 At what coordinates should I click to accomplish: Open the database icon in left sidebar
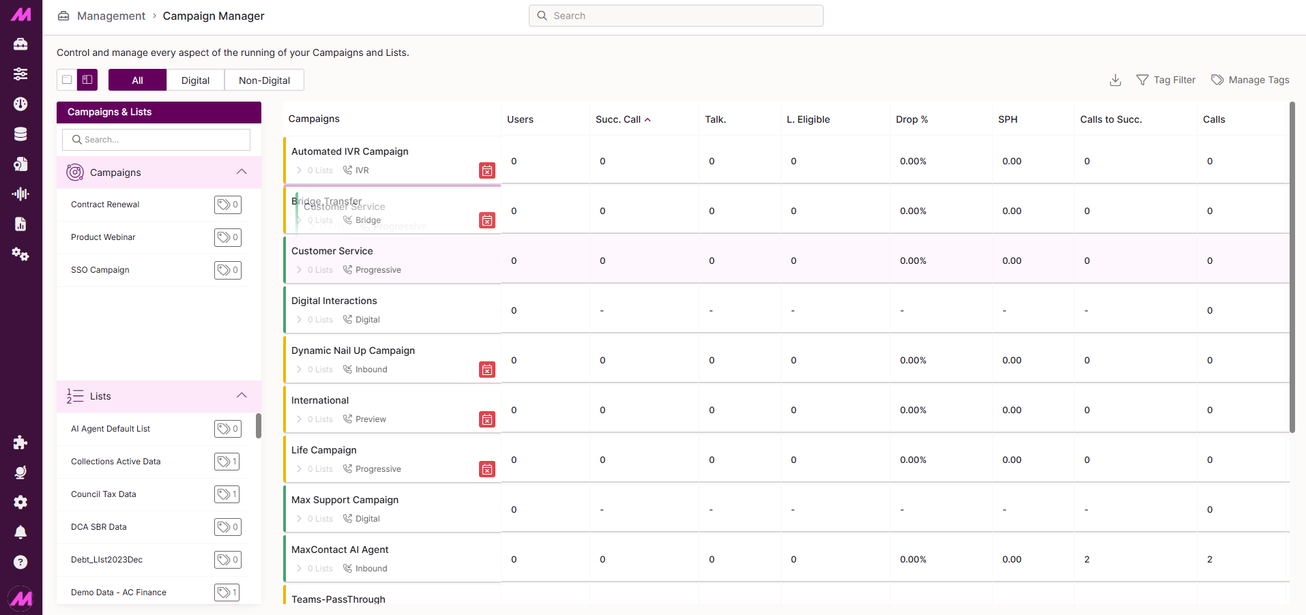tap(20, 134)
